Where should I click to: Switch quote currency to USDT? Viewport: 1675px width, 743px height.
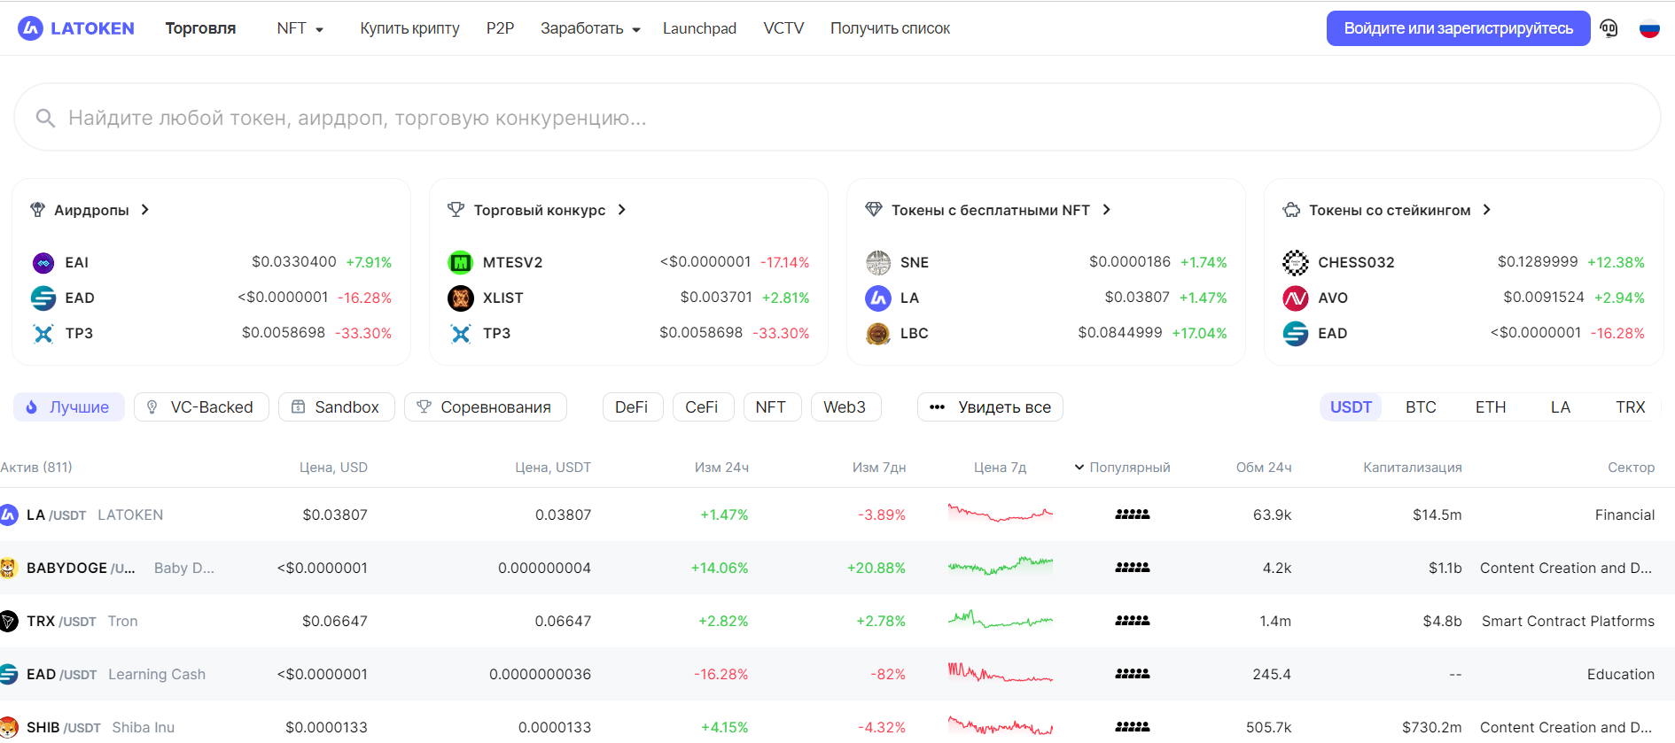click(1351, 407)
